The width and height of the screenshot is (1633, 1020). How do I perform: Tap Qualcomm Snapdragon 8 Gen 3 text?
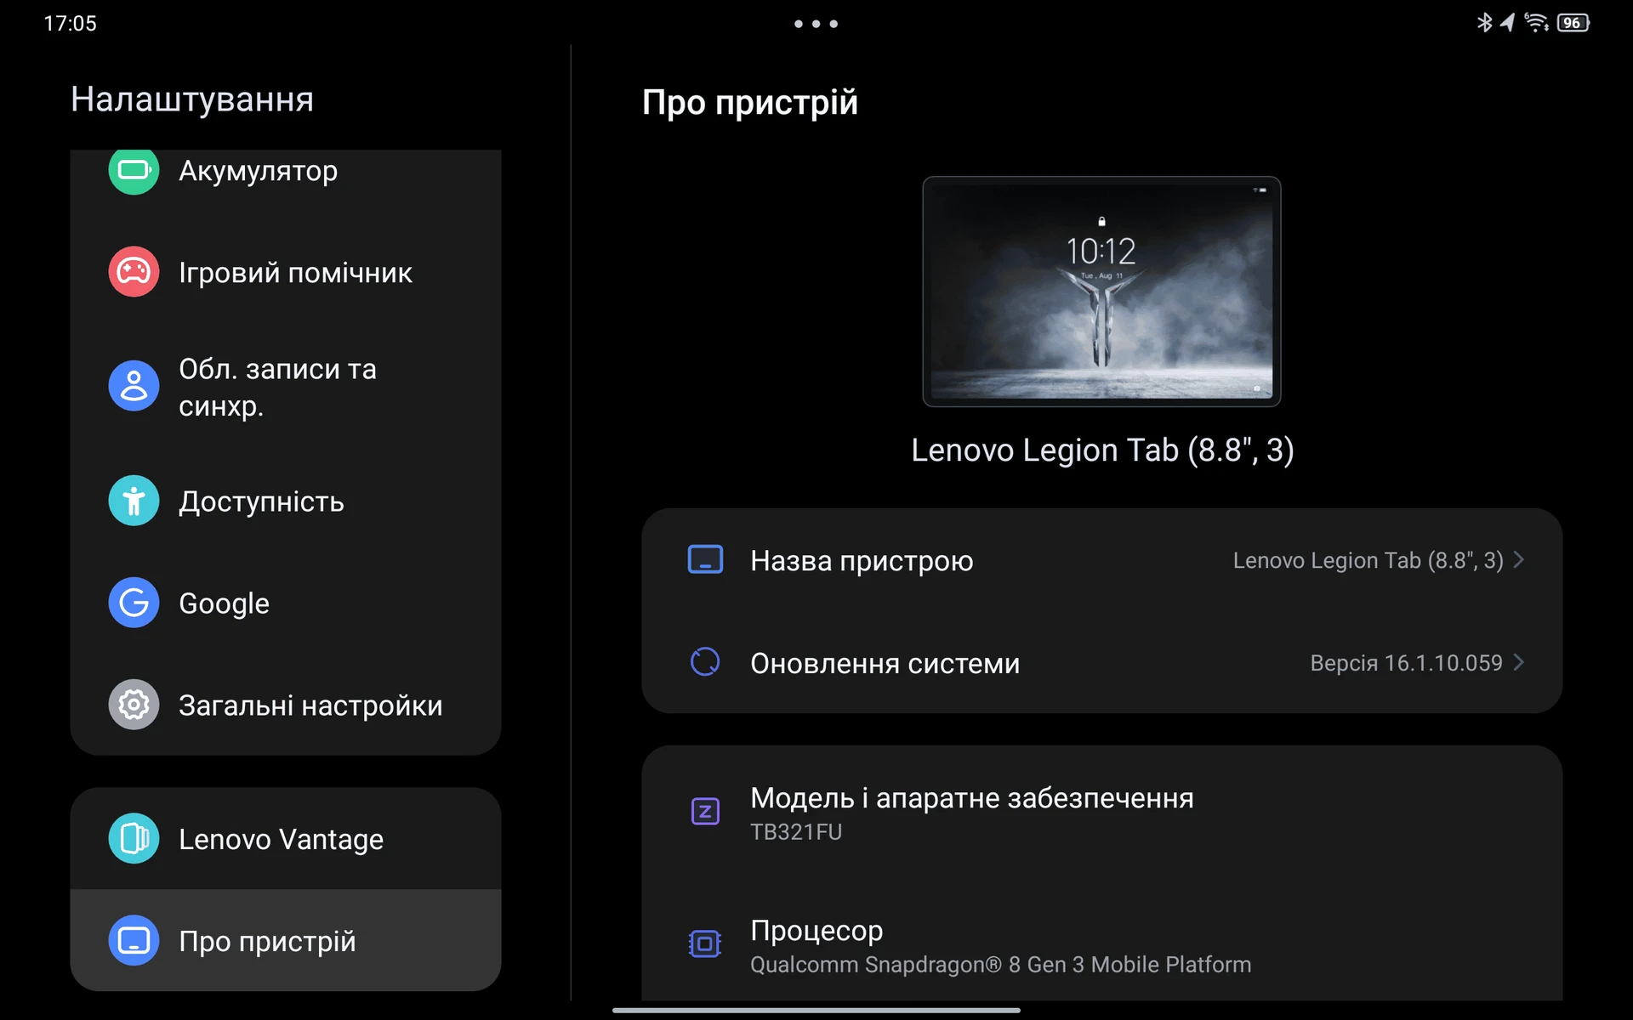point(1000,965)
